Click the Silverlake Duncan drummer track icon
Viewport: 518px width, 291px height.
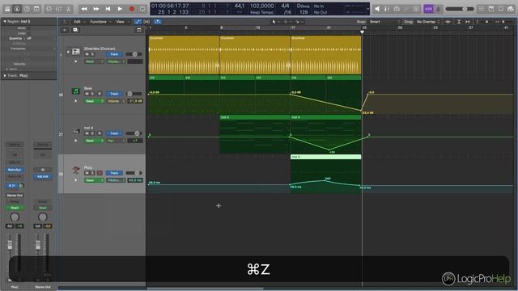76,52
